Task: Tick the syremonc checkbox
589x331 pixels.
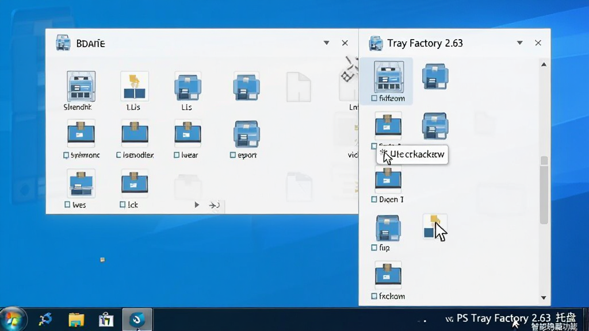Action: [x=66, y=155]
